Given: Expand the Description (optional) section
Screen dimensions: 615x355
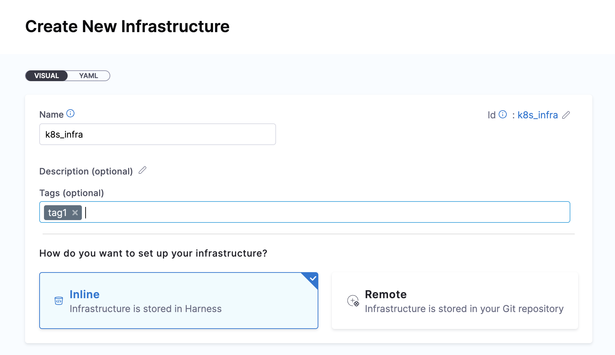Looking at the screenshot, I should tap(86, 171).
